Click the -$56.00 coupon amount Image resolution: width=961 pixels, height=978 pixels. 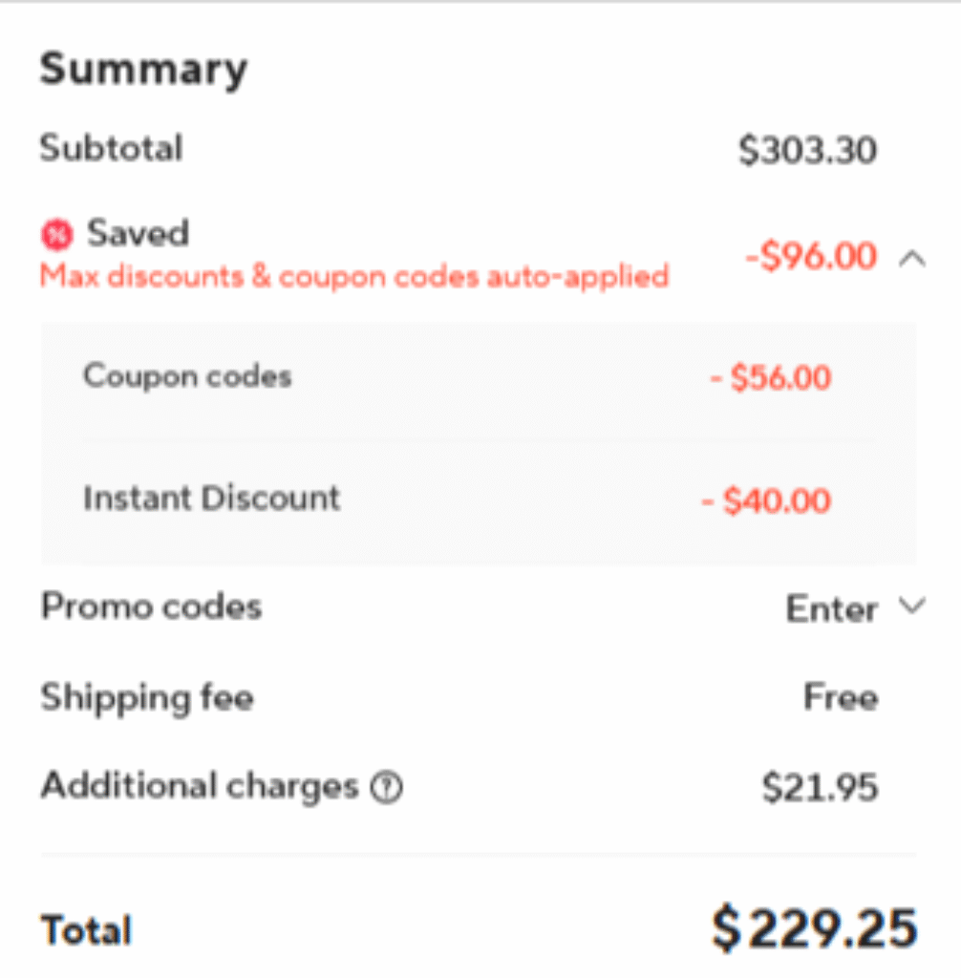pyautogui.click(x=770, y=377)
